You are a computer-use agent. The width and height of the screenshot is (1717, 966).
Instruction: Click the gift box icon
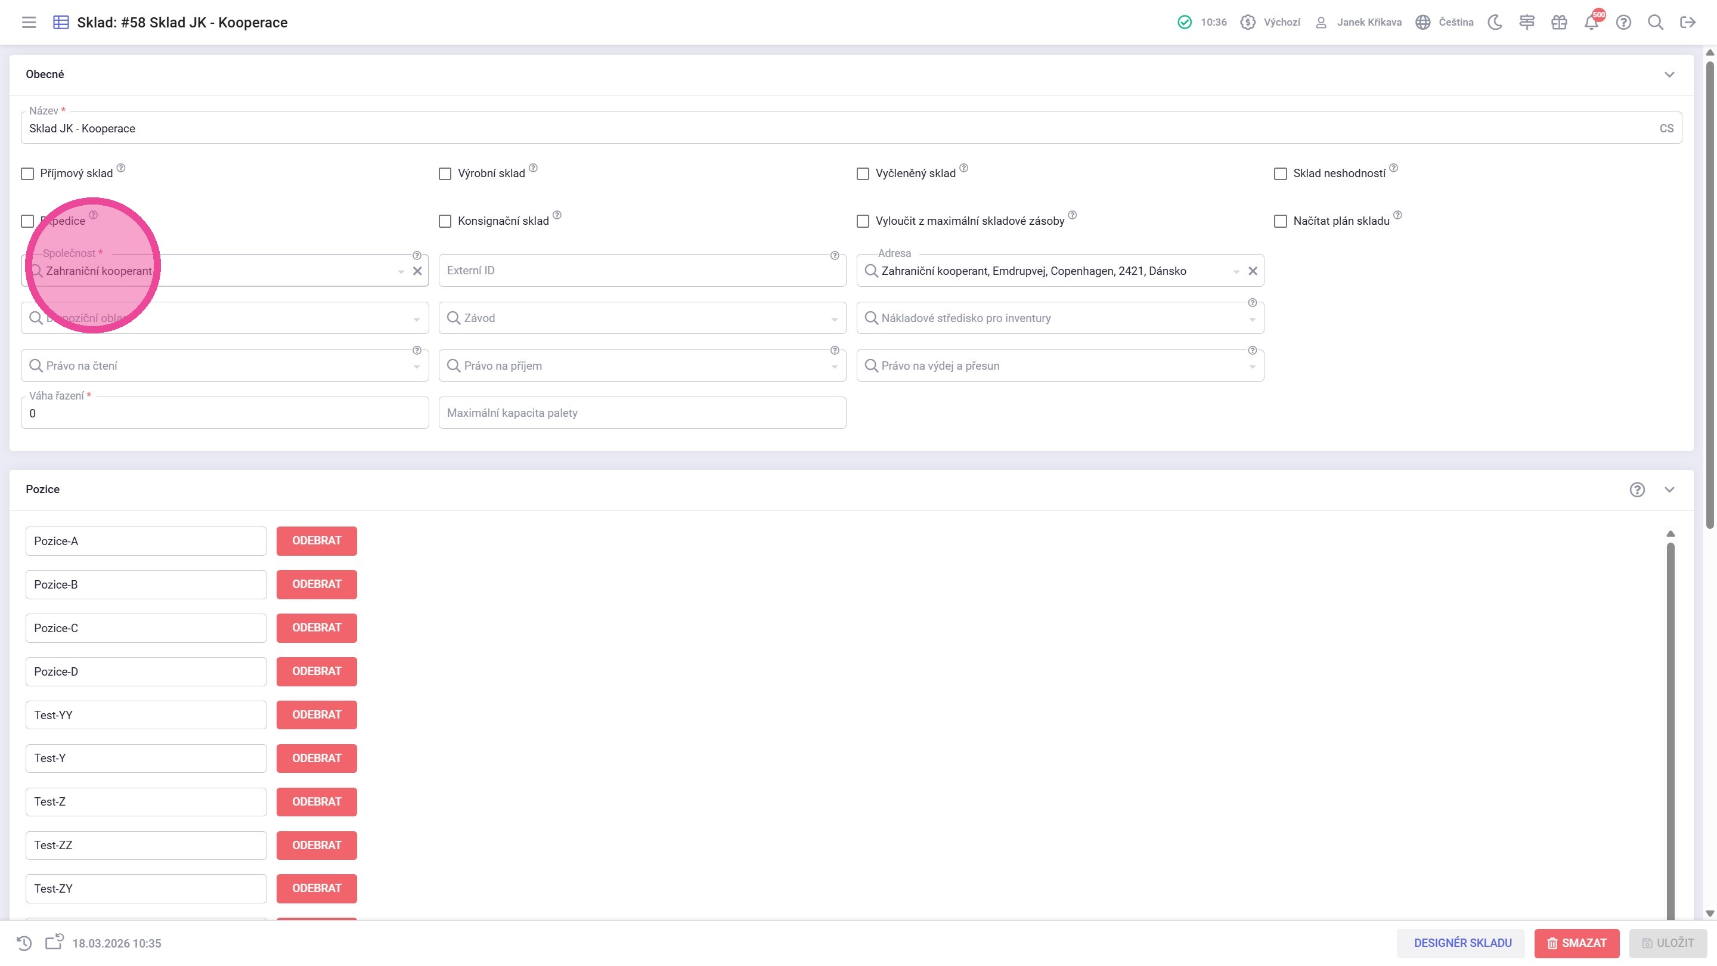(1559, 22)
